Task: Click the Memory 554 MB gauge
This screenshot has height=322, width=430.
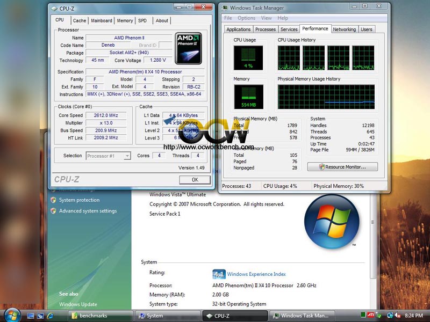Action: click(248, 97)
